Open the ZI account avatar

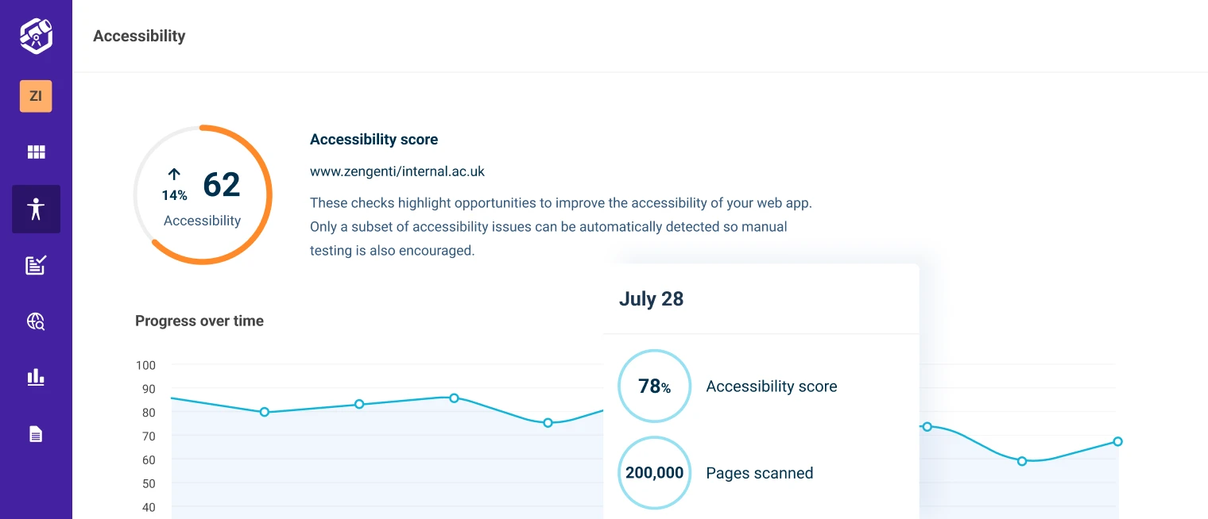[36, 96]
